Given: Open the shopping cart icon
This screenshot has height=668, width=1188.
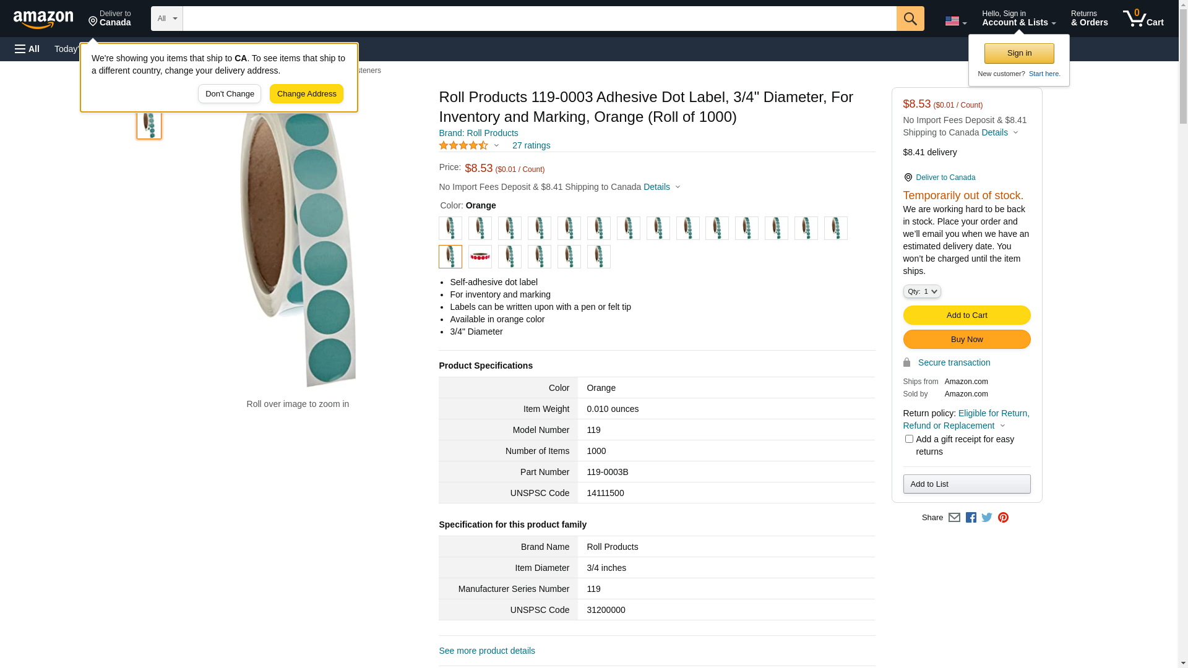Looking at the screenshot, I should pyautogui.click(x=1143, y=19).
